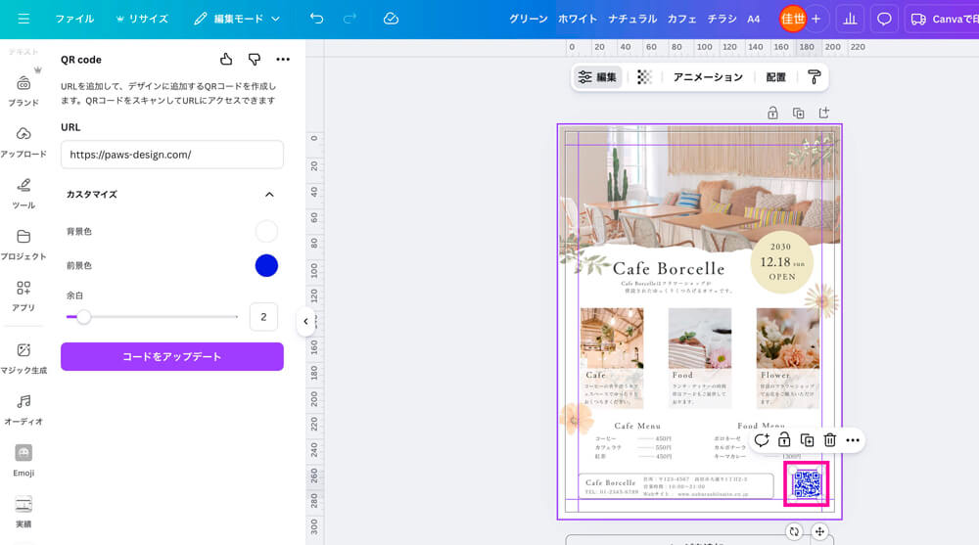Open the アニメーション tab
Screen dimensions: 979x545
coord(707,77)
